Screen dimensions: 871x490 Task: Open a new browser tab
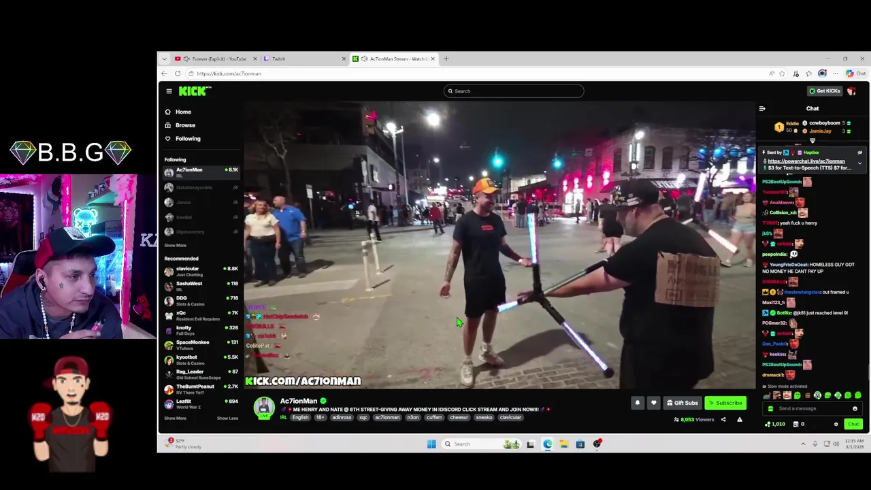(x=446, y=59)
